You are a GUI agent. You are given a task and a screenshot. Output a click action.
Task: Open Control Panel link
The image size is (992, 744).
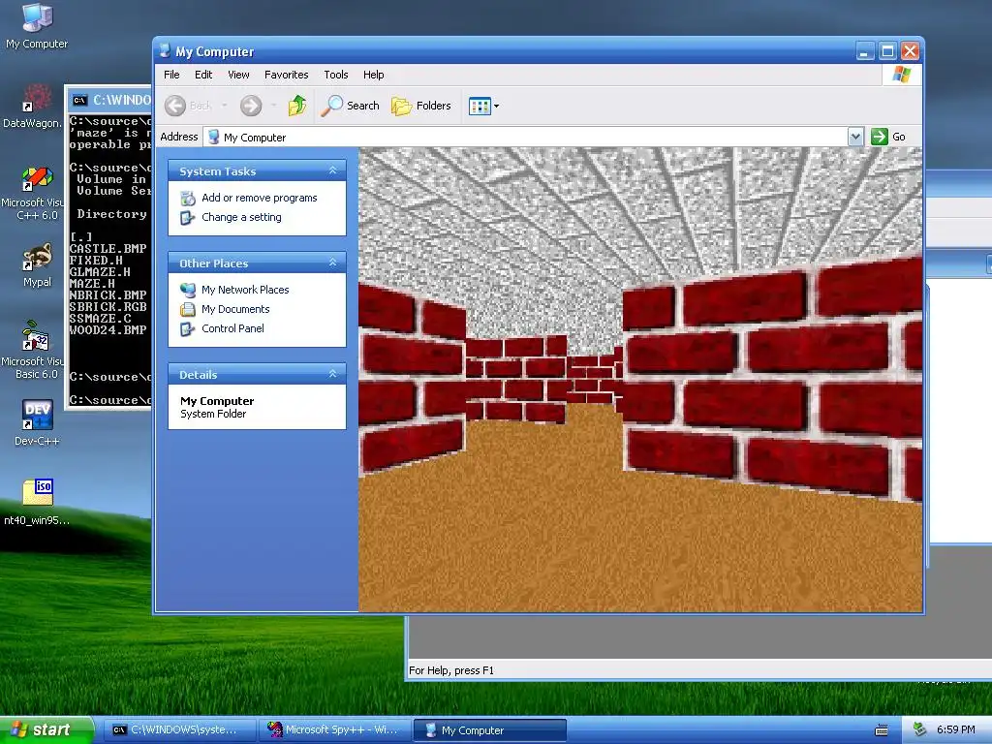coord(232,328)
